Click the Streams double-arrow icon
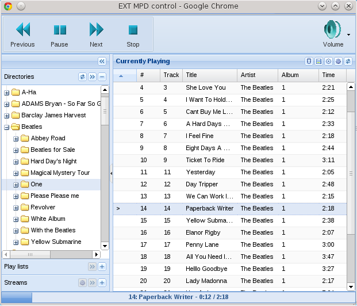The height and width of the screenshot is (306, 357). (x=92, y=283)
